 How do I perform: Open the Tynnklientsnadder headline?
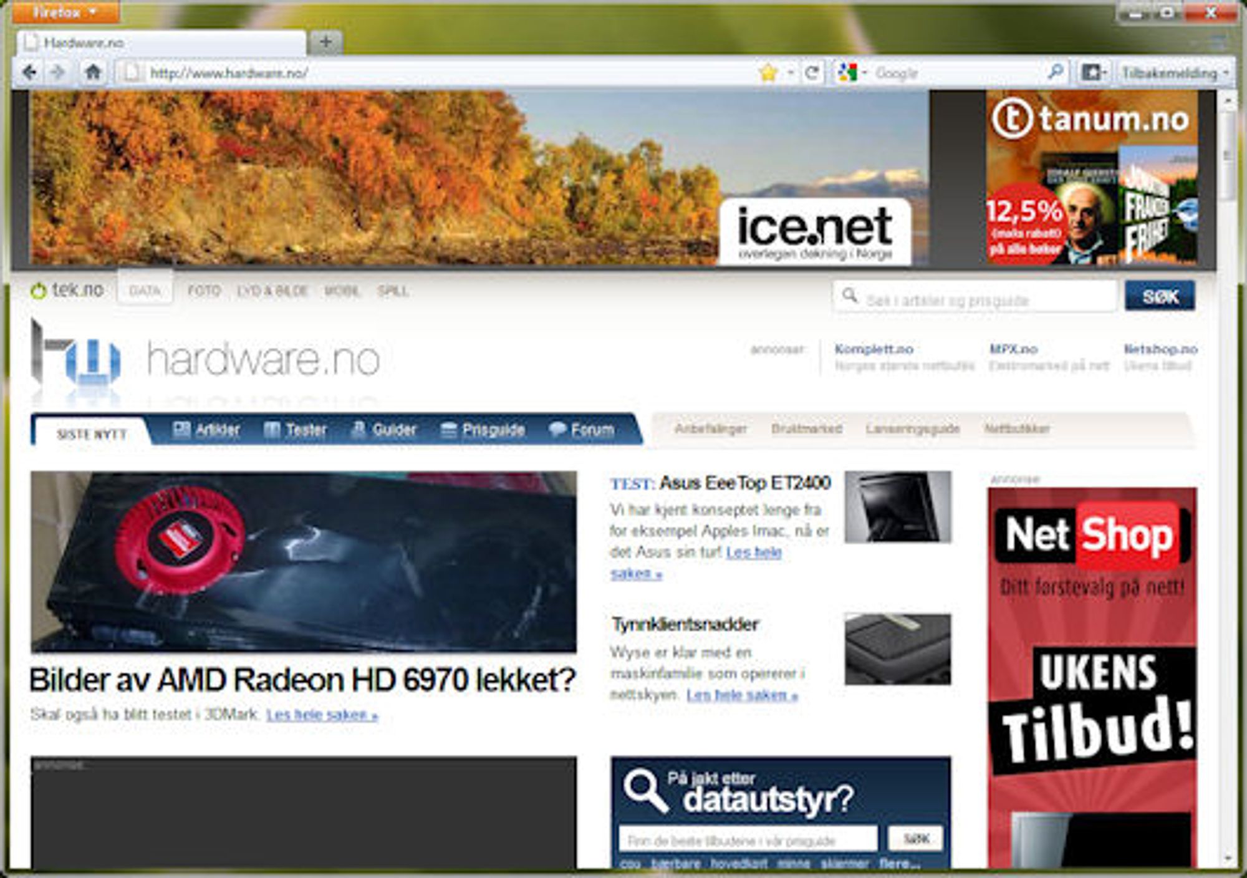tap(685, 624)
